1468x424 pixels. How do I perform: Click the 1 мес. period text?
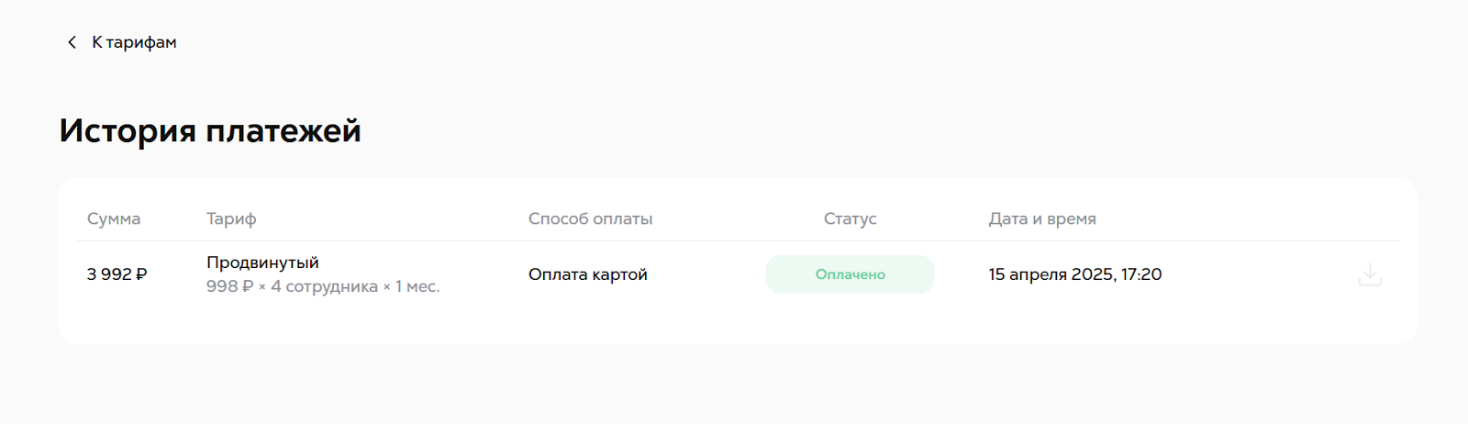coord(417,286)
